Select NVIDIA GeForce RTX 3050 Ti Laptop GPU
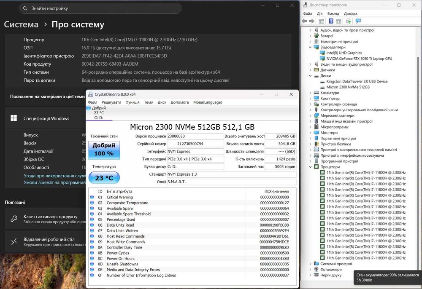The width and height of the screenshot is (422, 289). click(x=359, y=59)
